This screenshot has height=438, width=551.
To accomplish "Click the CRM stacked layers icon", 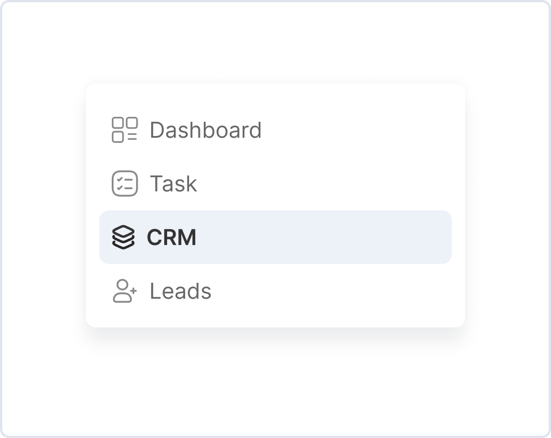I will click(x=124, y=238).
